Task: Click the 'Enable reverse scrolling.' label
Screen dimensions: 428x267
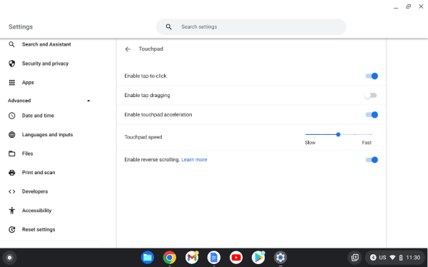Action: click(x=152, y=160)
